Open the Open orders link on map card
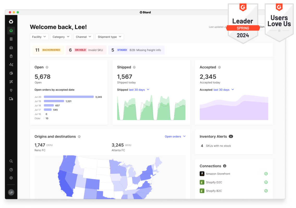Screen dimensions: 296x208 (x=175, y=136)
